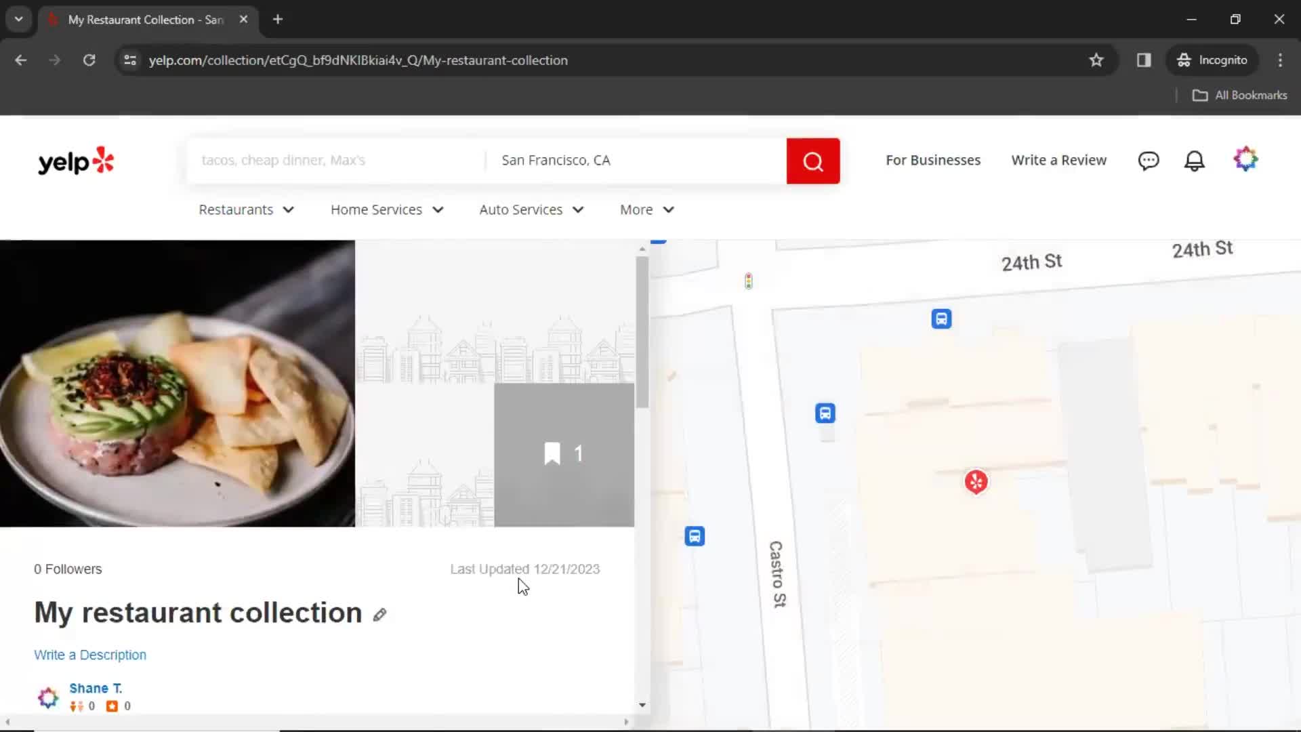Select the Write a Review menu item
Screen dimensions: 1301x732
(x=1059, y=160)
